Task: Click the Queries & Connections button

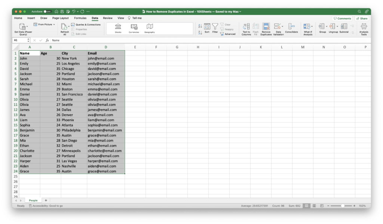Action: point(86,24)
